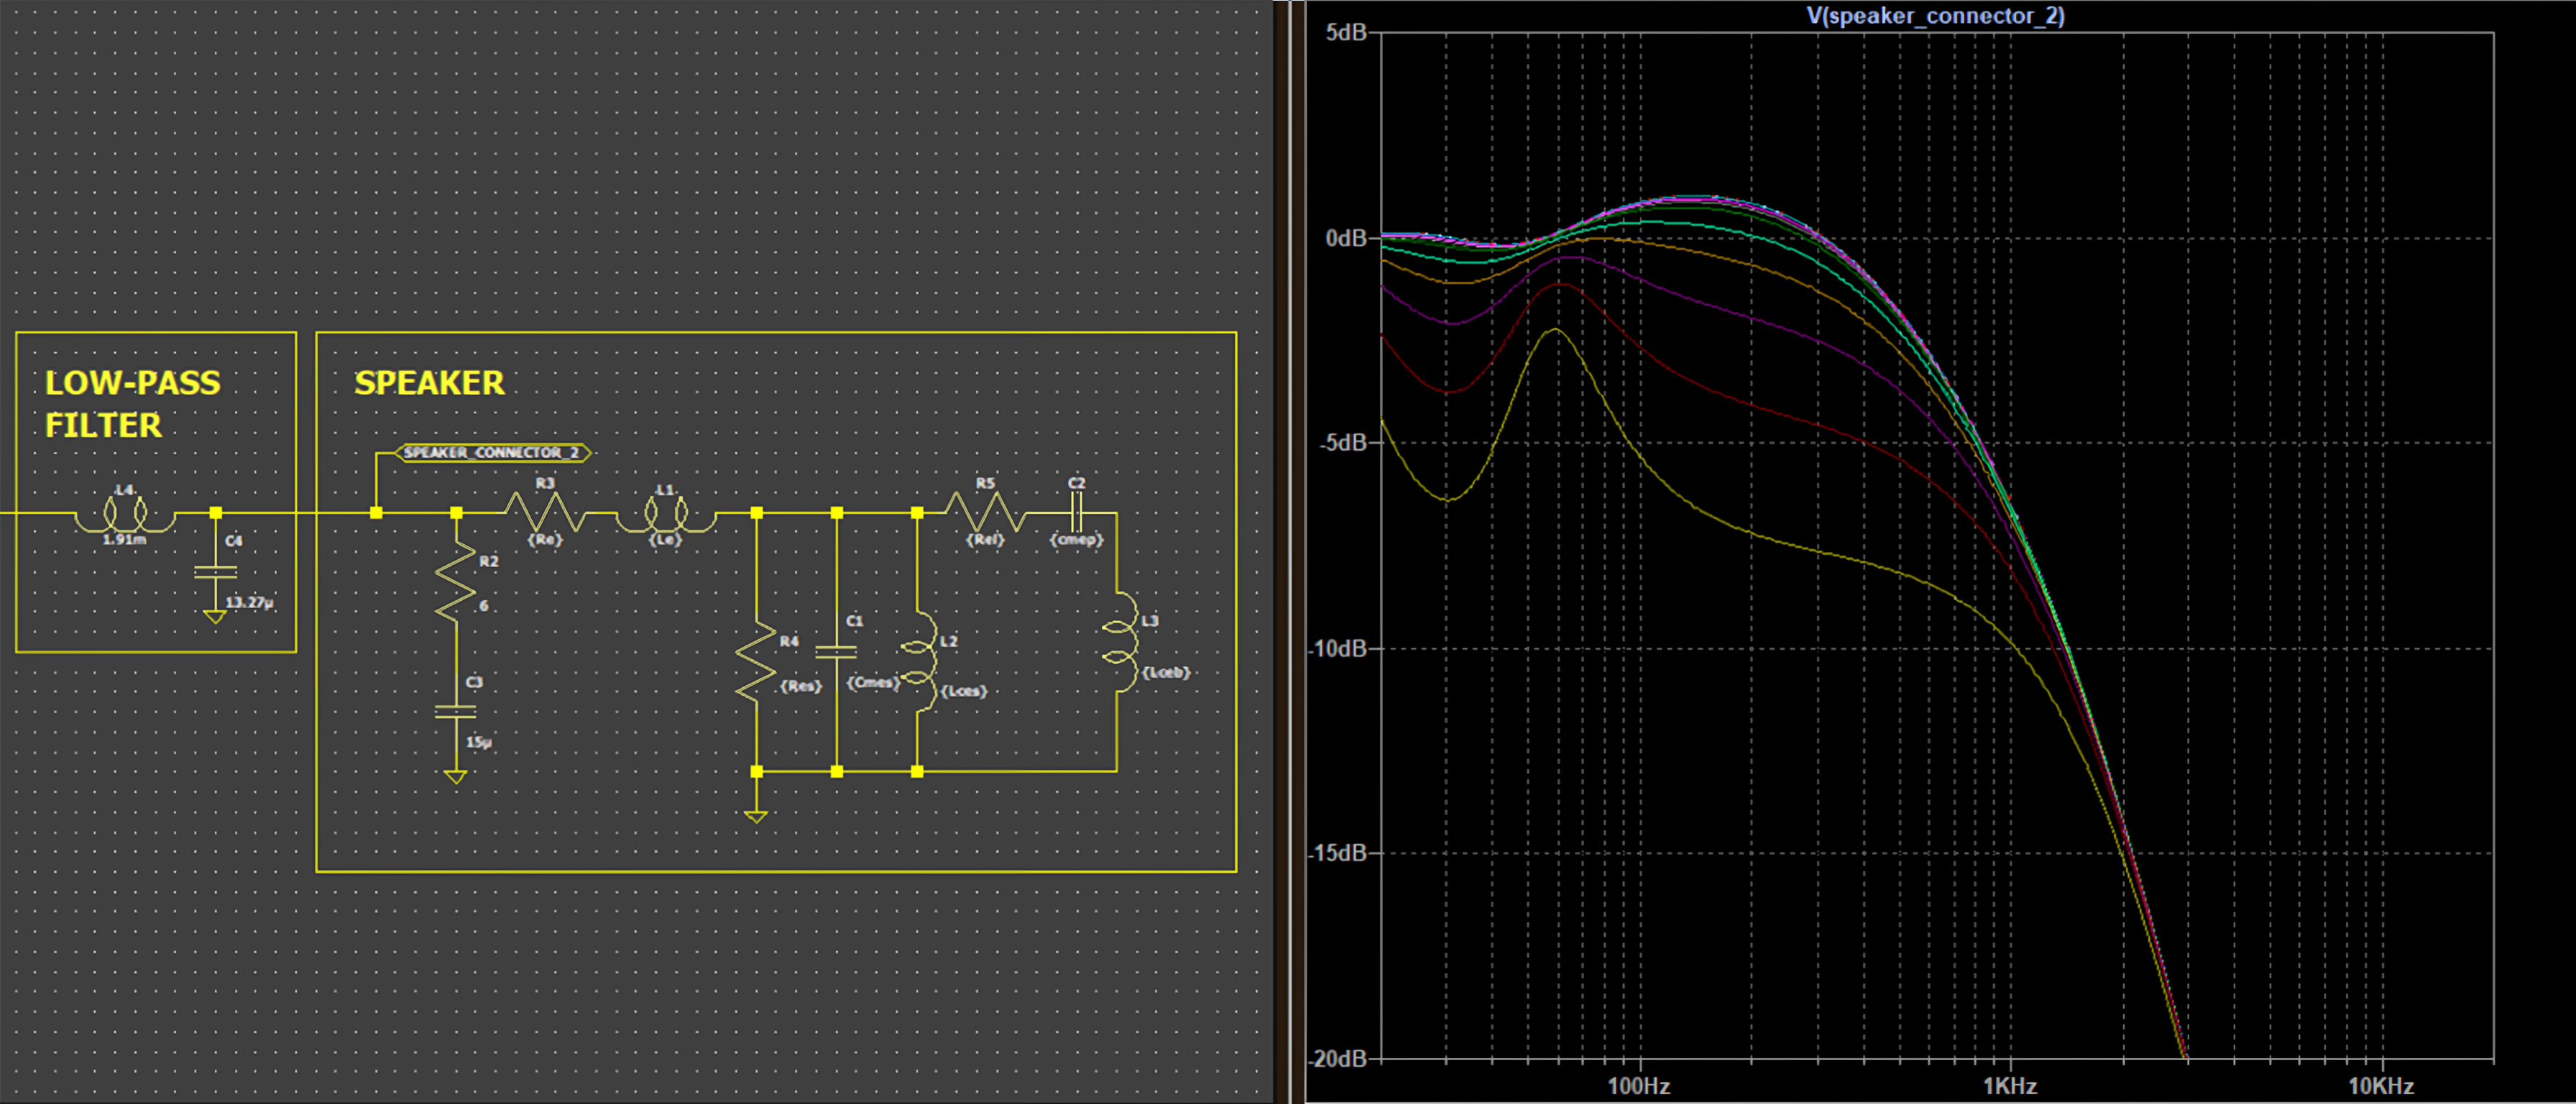Click the -10dB vertical axis label

(1337, 648)
